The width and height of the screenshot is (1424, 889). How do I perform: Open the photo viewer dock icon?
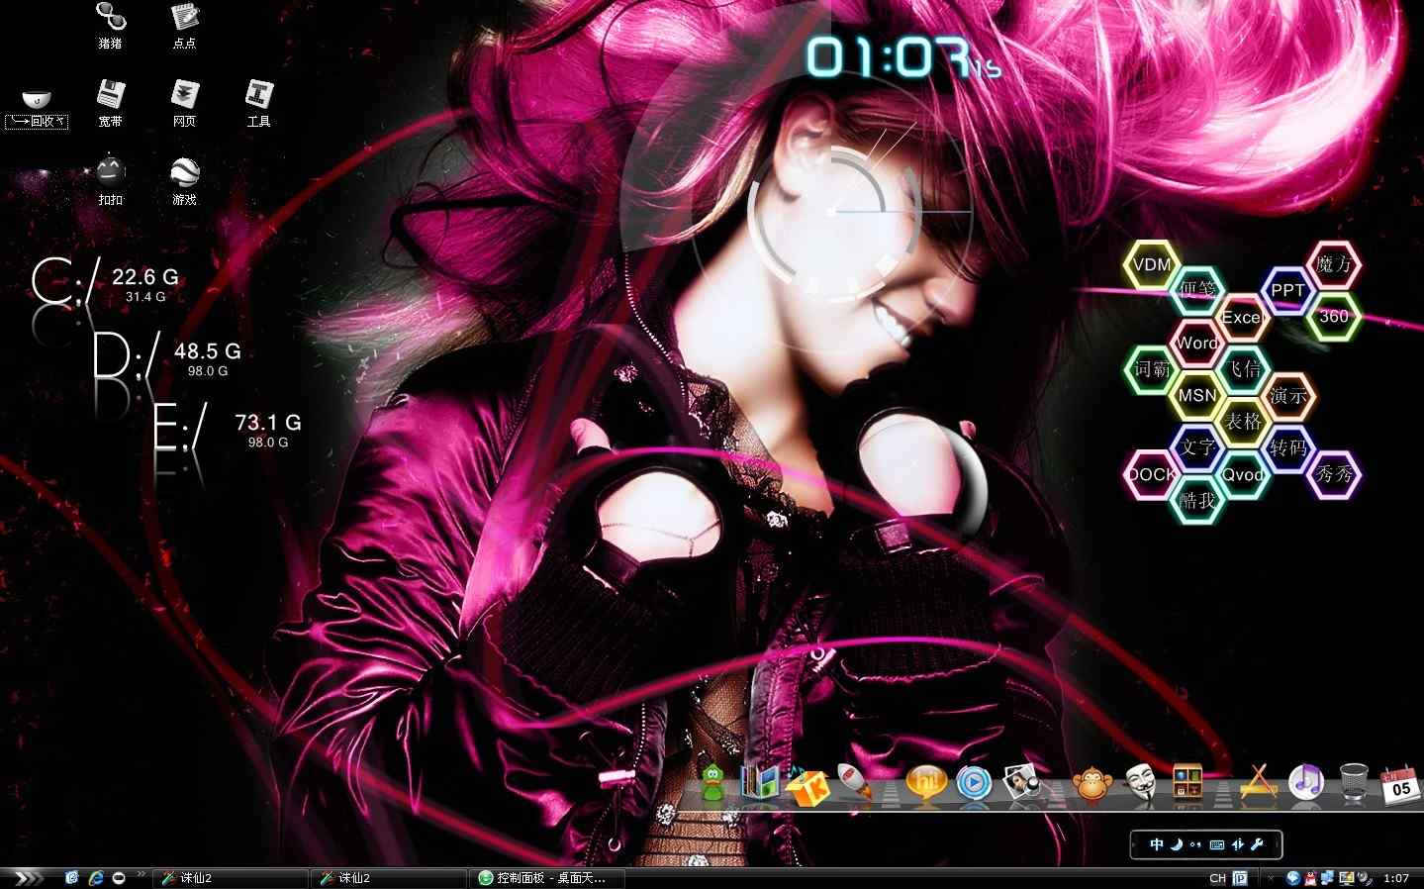[1024, 783]
